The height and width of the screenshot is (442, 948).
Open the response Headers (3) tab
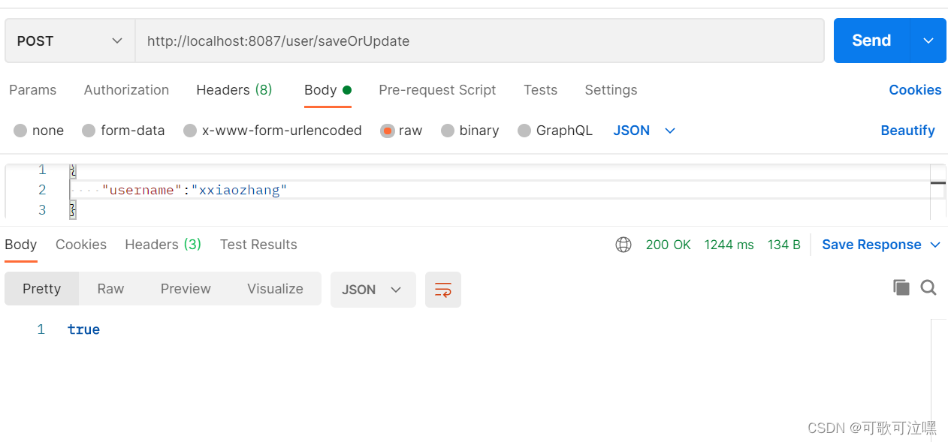pos(163,245)
